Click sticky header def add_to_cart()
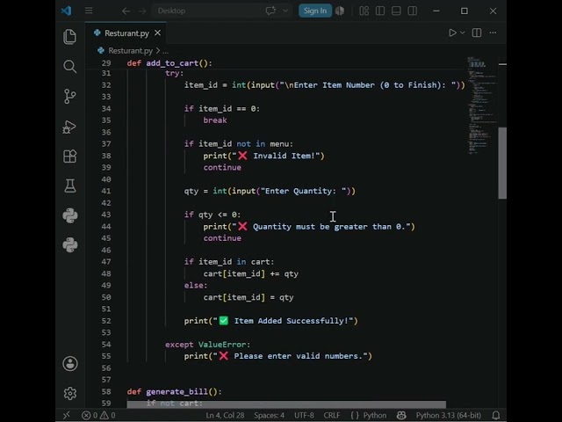The height and width of the screenshot is (422, 562). tap(169, 63)
